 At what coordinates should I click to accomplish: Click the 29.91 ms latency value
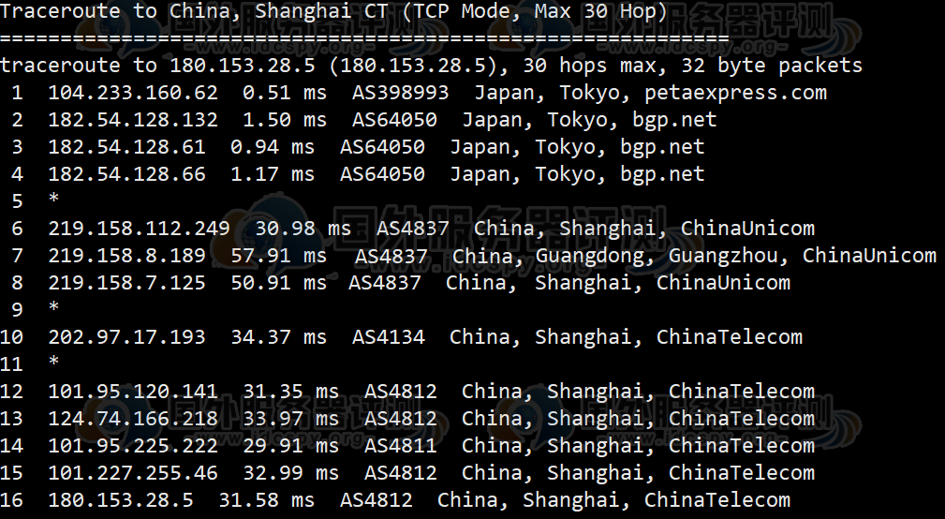click(x=290, y=445)
